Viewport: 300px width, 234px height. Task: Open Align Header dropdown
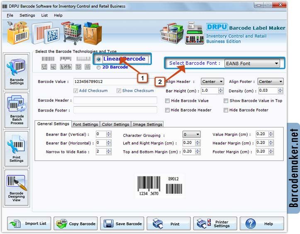click(212, 81)
